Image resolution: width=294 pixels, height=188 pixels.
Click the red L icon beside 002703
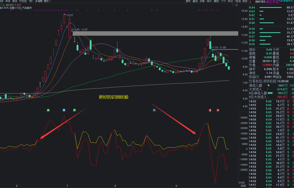point(251,2)
